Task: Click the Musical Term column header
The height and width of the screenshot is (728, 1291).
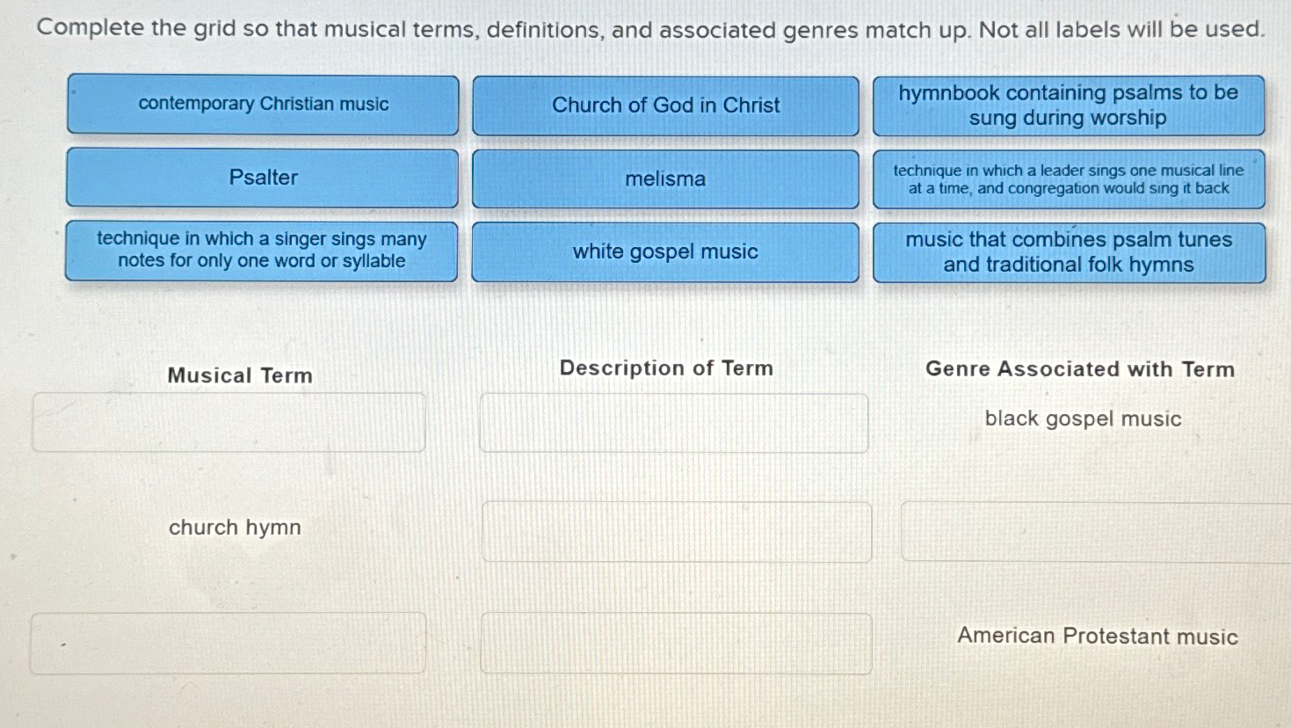Action: pyautogui.click(x=239, y=375)
